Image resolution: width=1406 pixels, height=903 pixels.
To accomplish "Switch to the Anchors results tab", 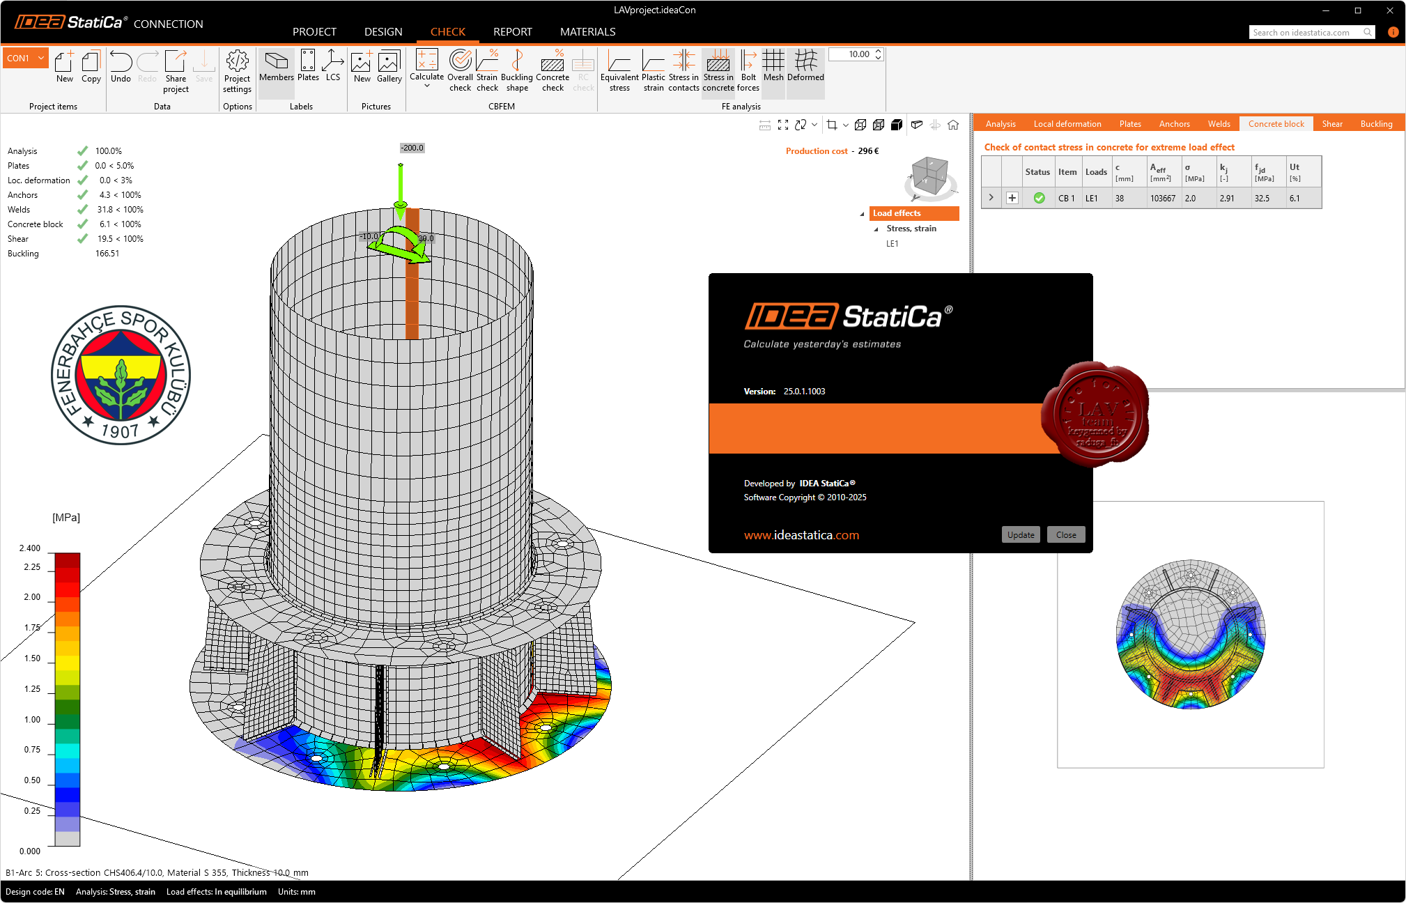I will click(1174, 124).
